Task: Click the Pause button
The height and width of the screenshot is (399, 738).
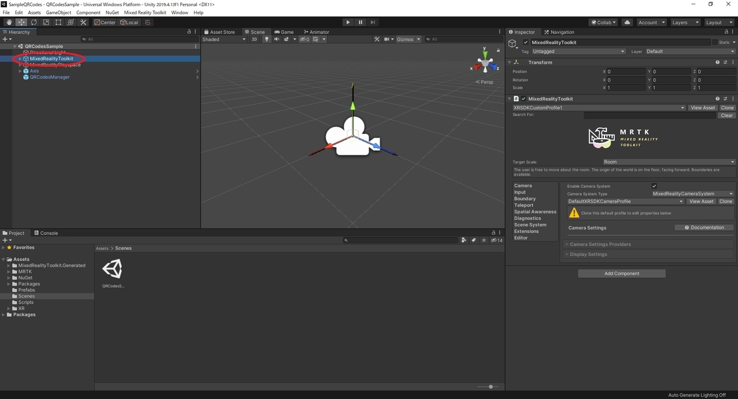Action: (360, 22)
